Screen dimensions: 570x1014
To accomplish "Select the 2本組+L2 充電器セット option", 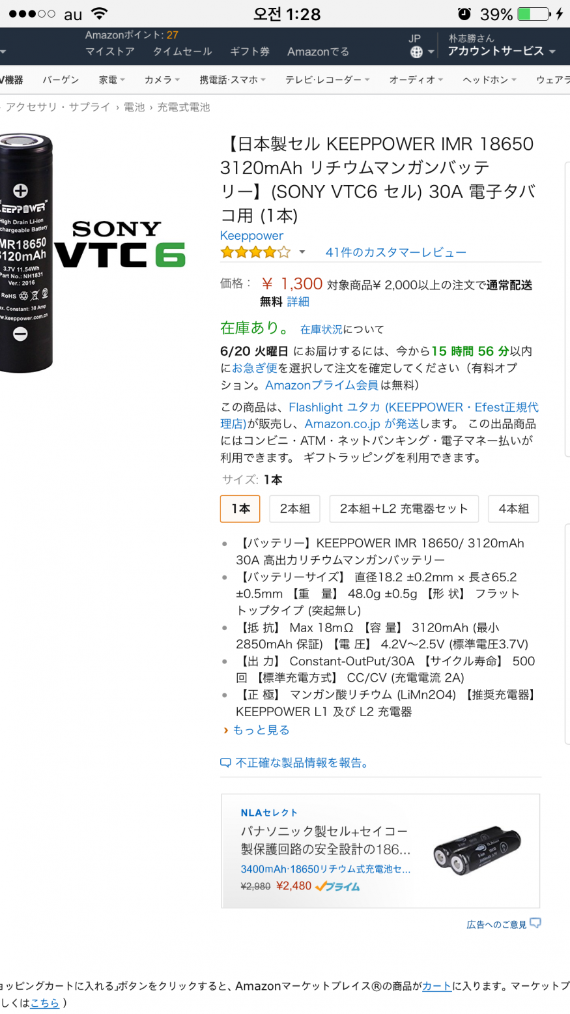I will (x=404, y=509).
